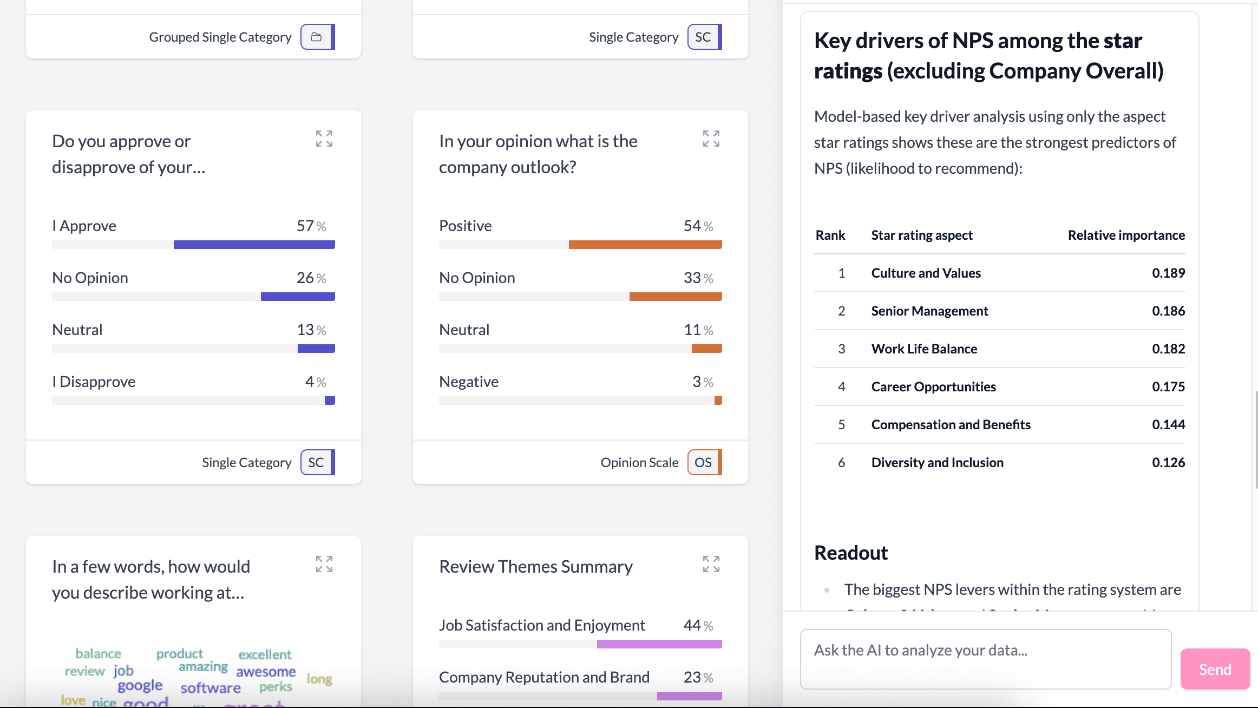The height and width of the screenshot is (708, 1258).
Task: Expand the Review Themes Summary section
Action: (x=535, y=566)
